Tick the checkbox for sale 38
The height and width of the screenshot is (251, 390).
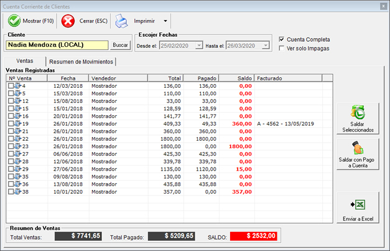click(11, 191)
